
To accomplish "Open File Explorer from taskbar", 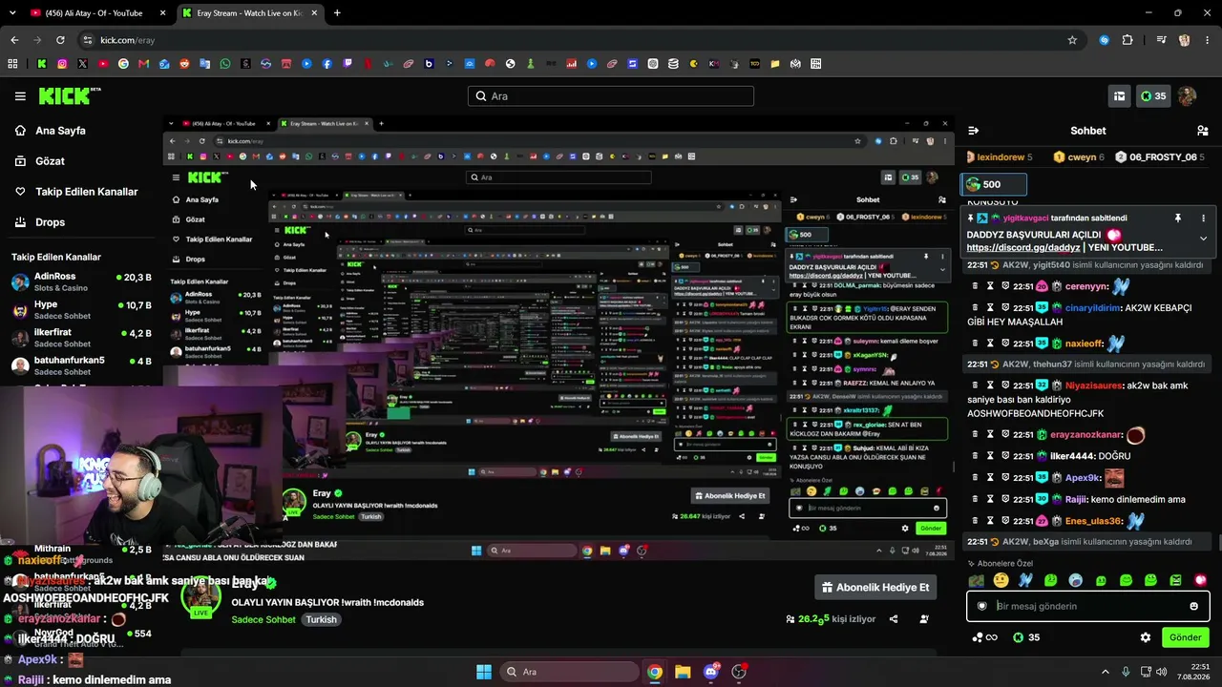I will tap(683, 672).
